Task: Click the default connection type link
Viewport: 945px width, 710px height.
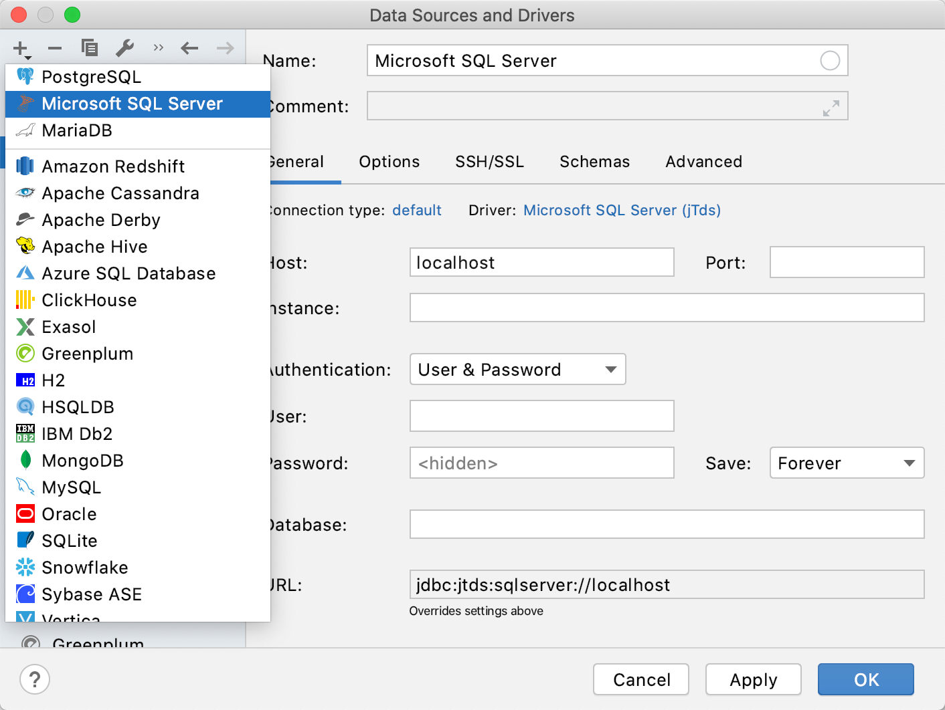Action: pyautogui.click(x=417, y=210)
